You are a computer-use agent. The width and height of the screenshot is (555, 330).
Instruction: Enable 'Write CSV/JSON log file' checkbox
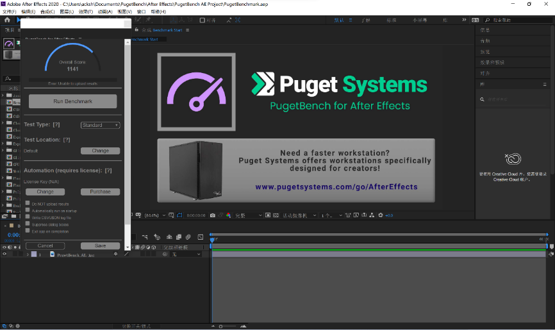(28, 217)
